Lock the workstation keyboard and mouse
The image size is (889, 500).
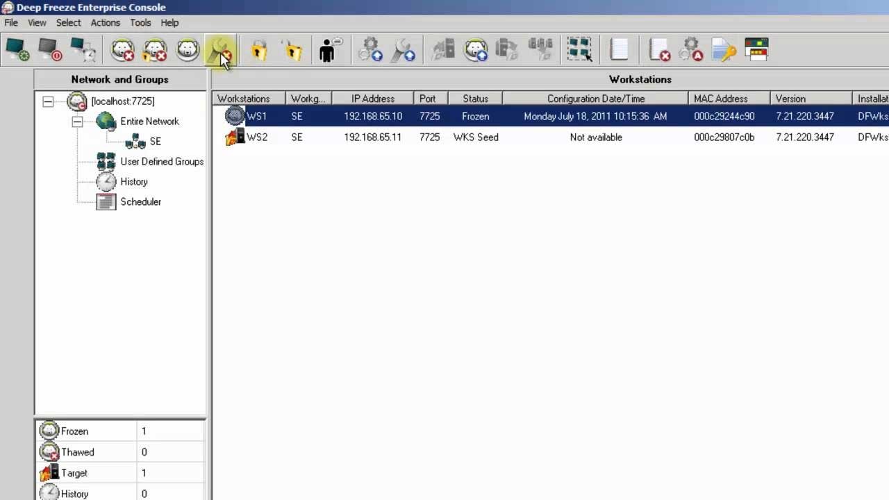click(x=258, y=49)
